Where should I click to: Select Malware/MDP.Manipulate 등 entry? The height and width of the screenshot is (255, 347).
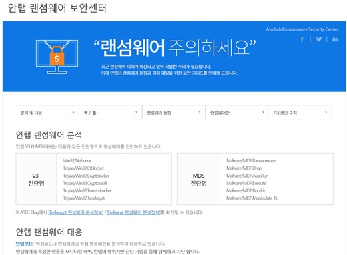click(x=252, y=198)
